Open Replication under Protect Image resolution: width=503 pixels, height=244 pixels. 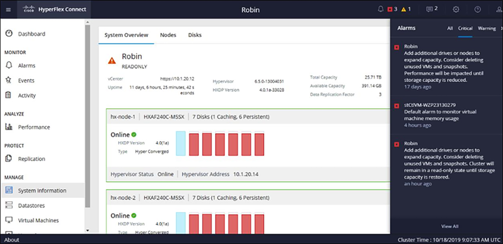tap(31, 159)
